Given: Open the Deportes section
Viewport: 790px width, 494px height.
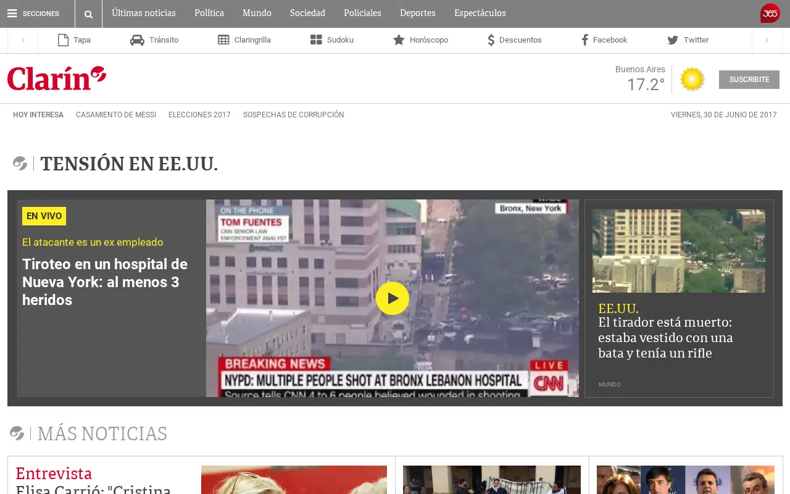Looking at the screenshot, I should (418, 13).
